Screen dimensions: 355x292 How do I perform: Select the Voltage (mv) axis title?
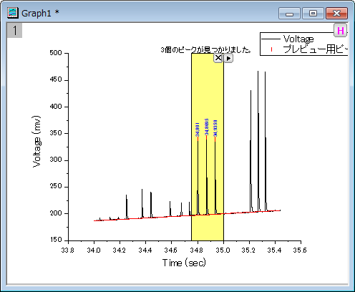37,142
